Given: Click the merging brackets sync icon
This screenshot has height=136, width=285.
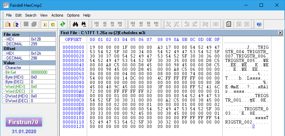Looking at the screenshot, I should [168, 24].
